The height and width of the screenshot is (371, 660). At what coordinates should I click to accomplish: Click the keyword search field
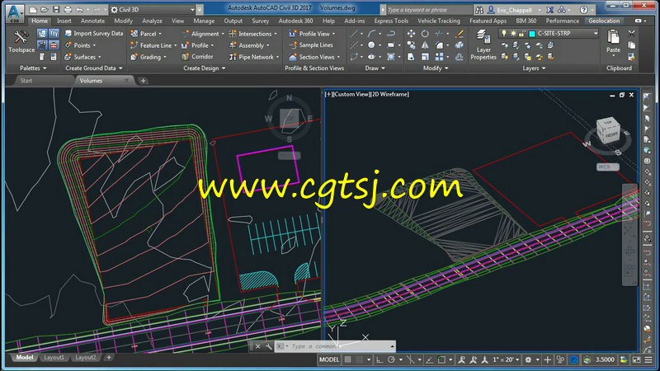coord(428,9)
